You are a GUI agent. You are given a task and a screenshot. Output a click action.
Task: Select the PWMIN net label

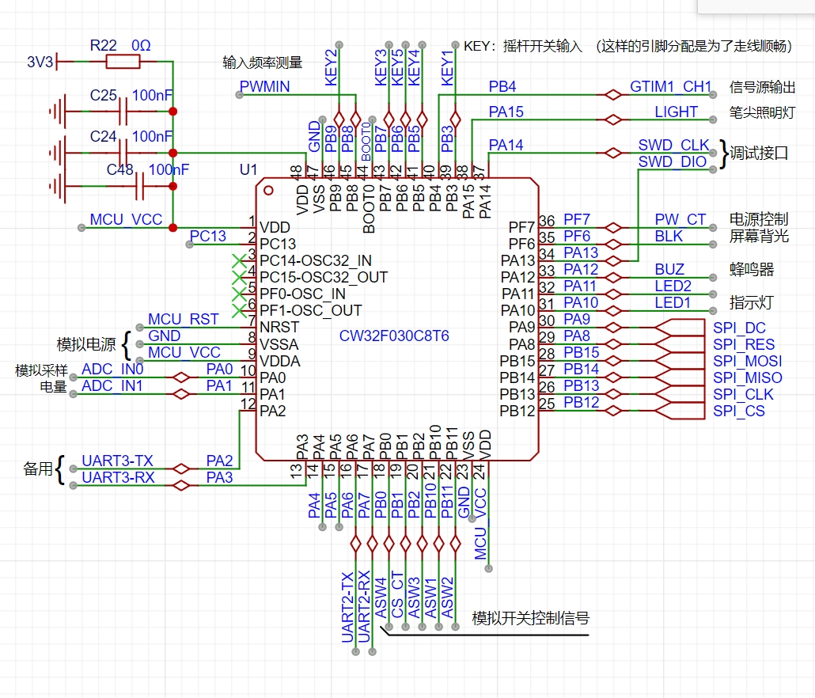(x=264, y=86)
